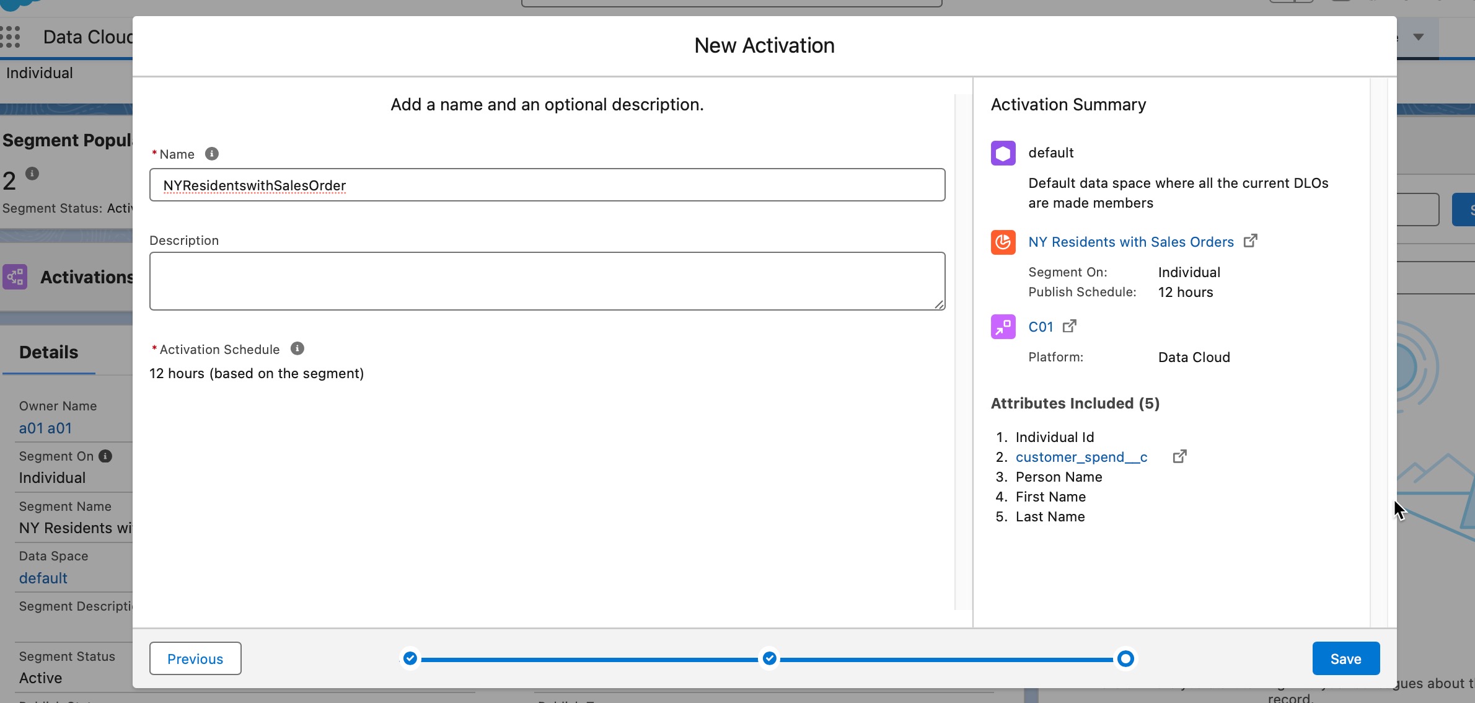Select the Details tab in the background page

(49, 352)
